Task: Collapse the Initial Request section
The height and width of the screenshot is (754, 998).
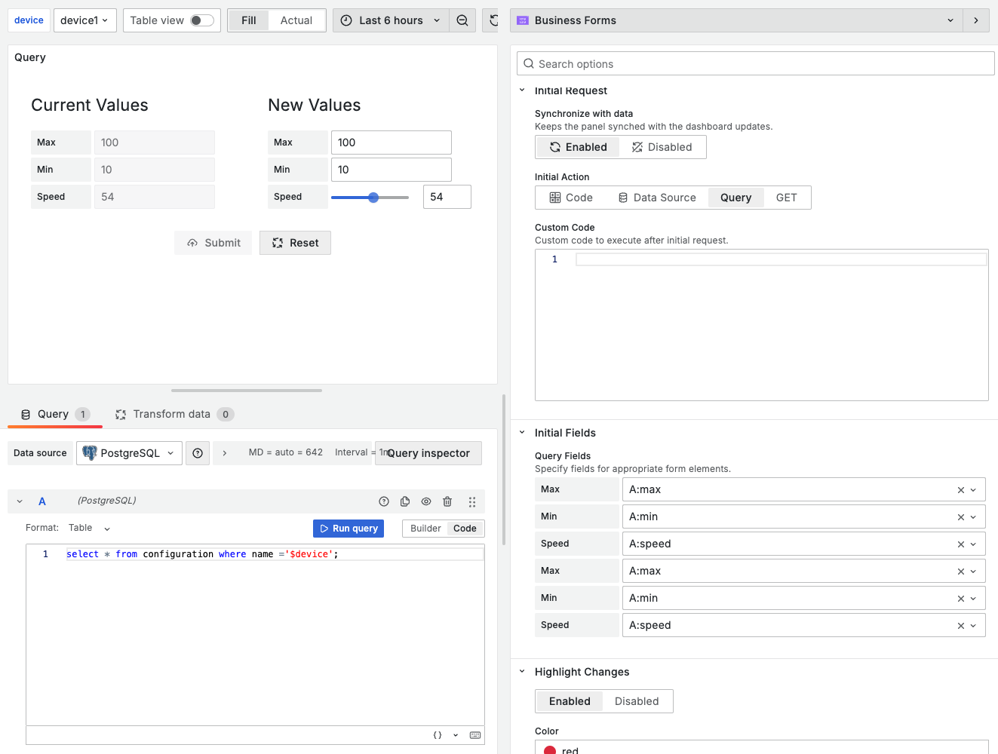Action: [522, 90]
